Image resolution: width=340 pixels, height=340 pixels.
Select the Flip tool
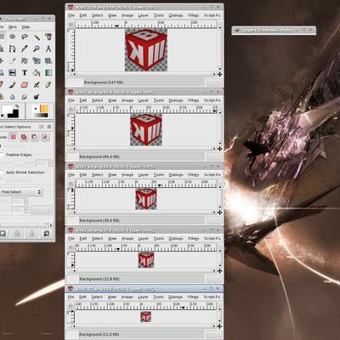click(x=13, y=73)
